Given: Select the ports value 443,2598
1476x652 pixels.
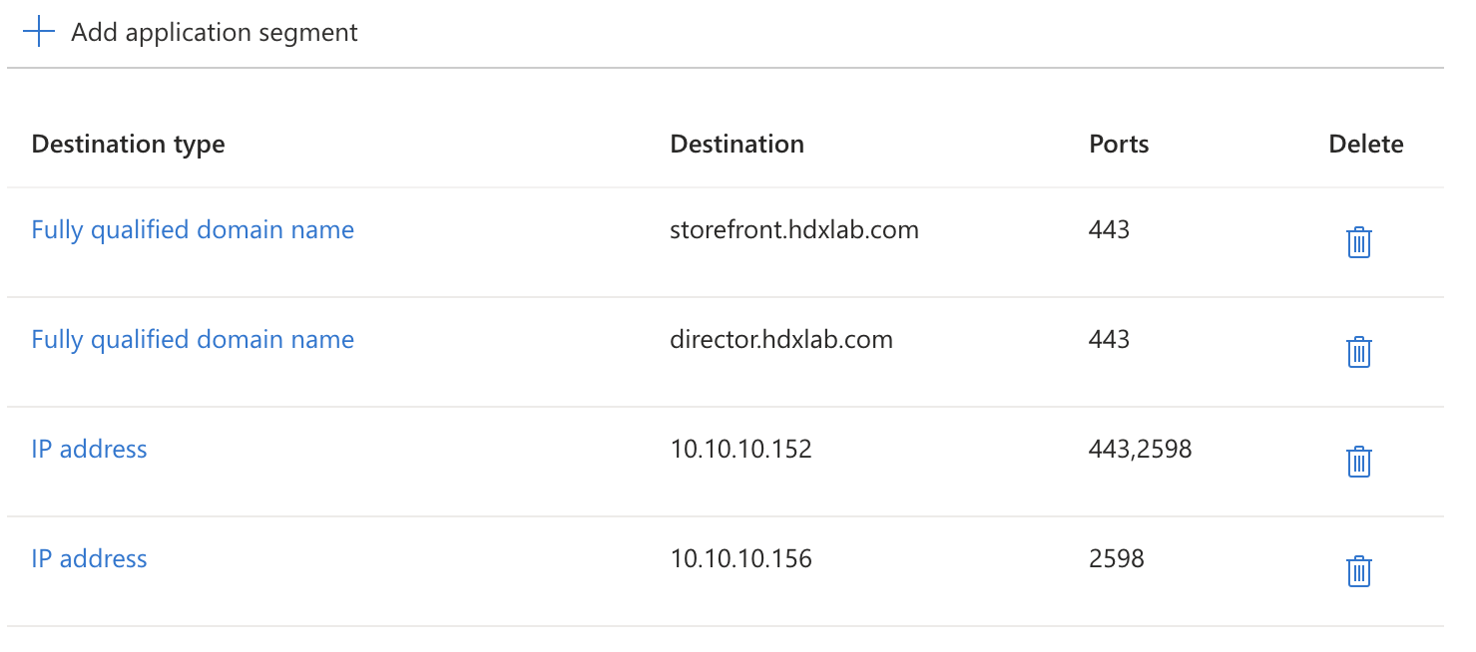Looking at the screenshot, I should (1140, 449).
